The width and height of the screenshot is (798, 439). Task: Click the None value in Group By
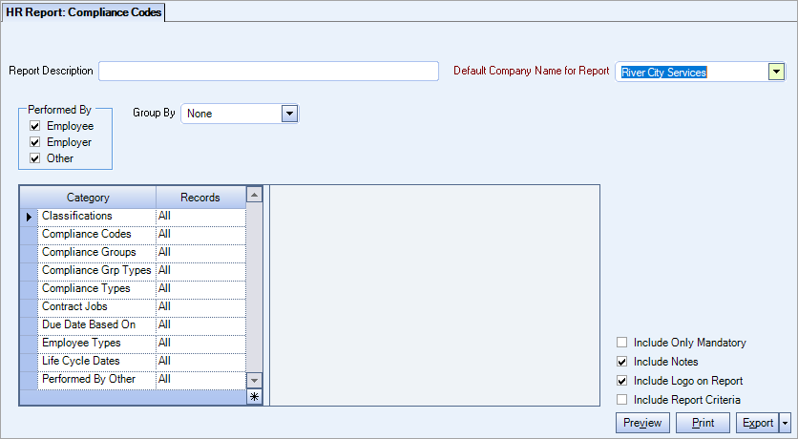(199, 114)
